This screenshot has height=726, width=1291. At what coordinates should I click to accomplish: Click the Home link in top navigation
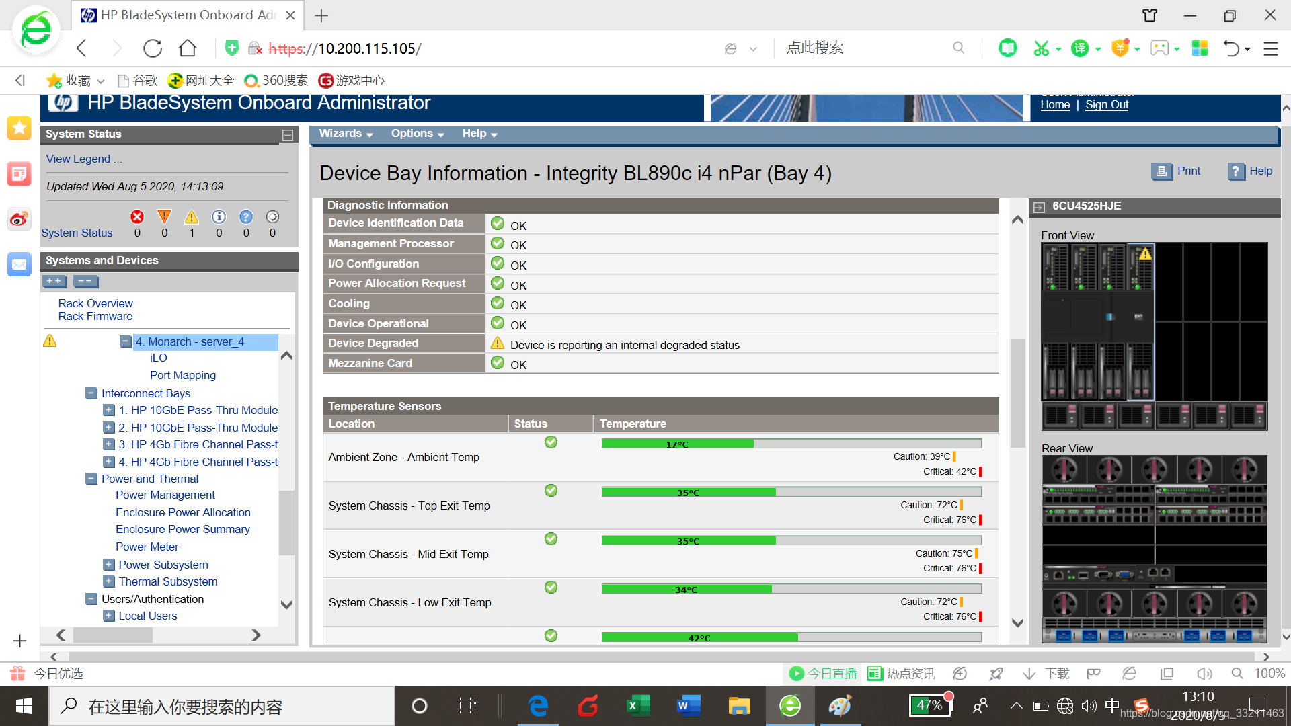click(x=1056, y=105)
